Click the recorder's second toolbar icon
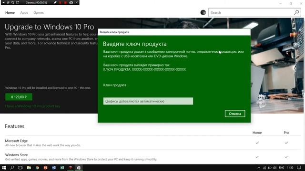This screenshot has height=171, width=305. [x=8, y=2]
